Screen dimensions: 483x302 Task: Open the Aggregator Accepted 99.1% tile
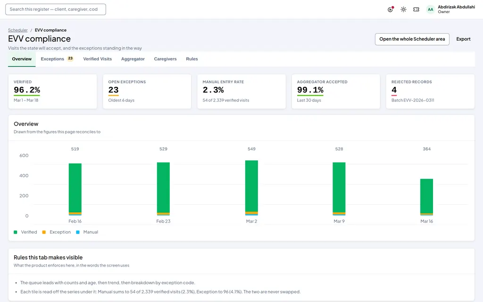pos(336,91)
